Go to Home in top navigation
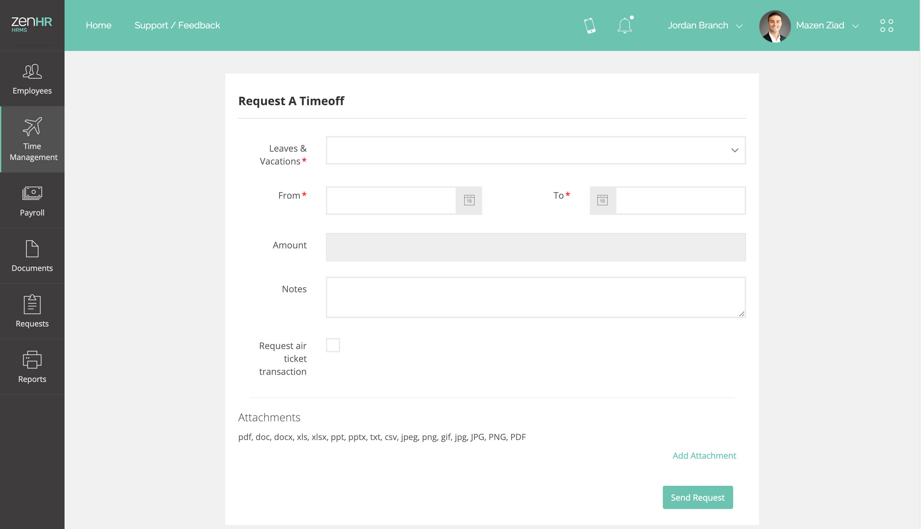Screen dimensions: 921x529 [98, 25]
